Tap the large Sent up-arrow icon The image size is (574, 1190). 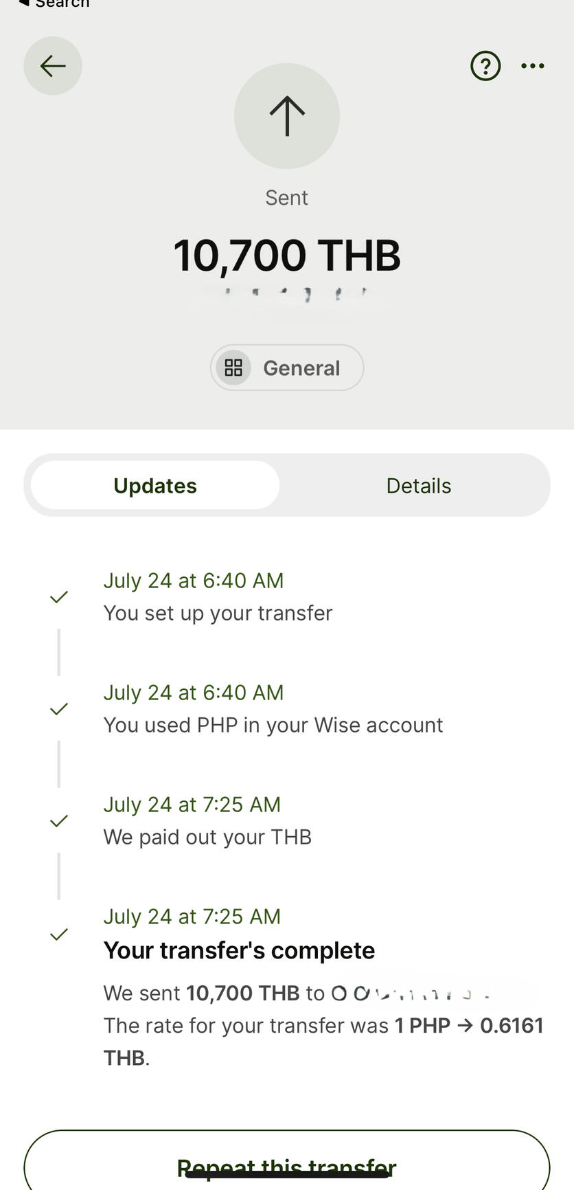click(x=286, y=116)
